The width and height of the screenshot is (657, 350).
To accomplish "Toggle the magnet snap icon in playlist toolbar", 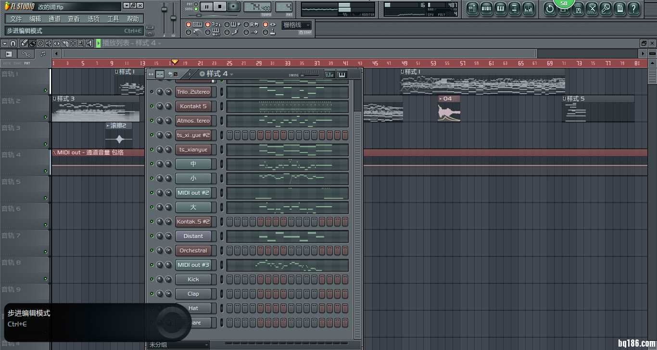I will click(13, 43).
